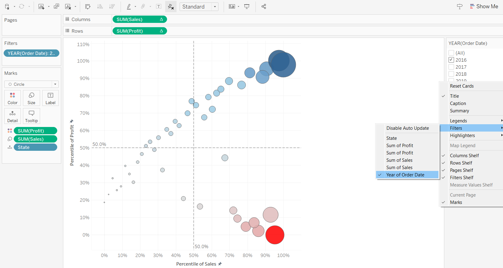The height and width of the screenshot is (268, 503).
Task: Check the 2017 year filter checkbox
Action: [x=451, y=67]
